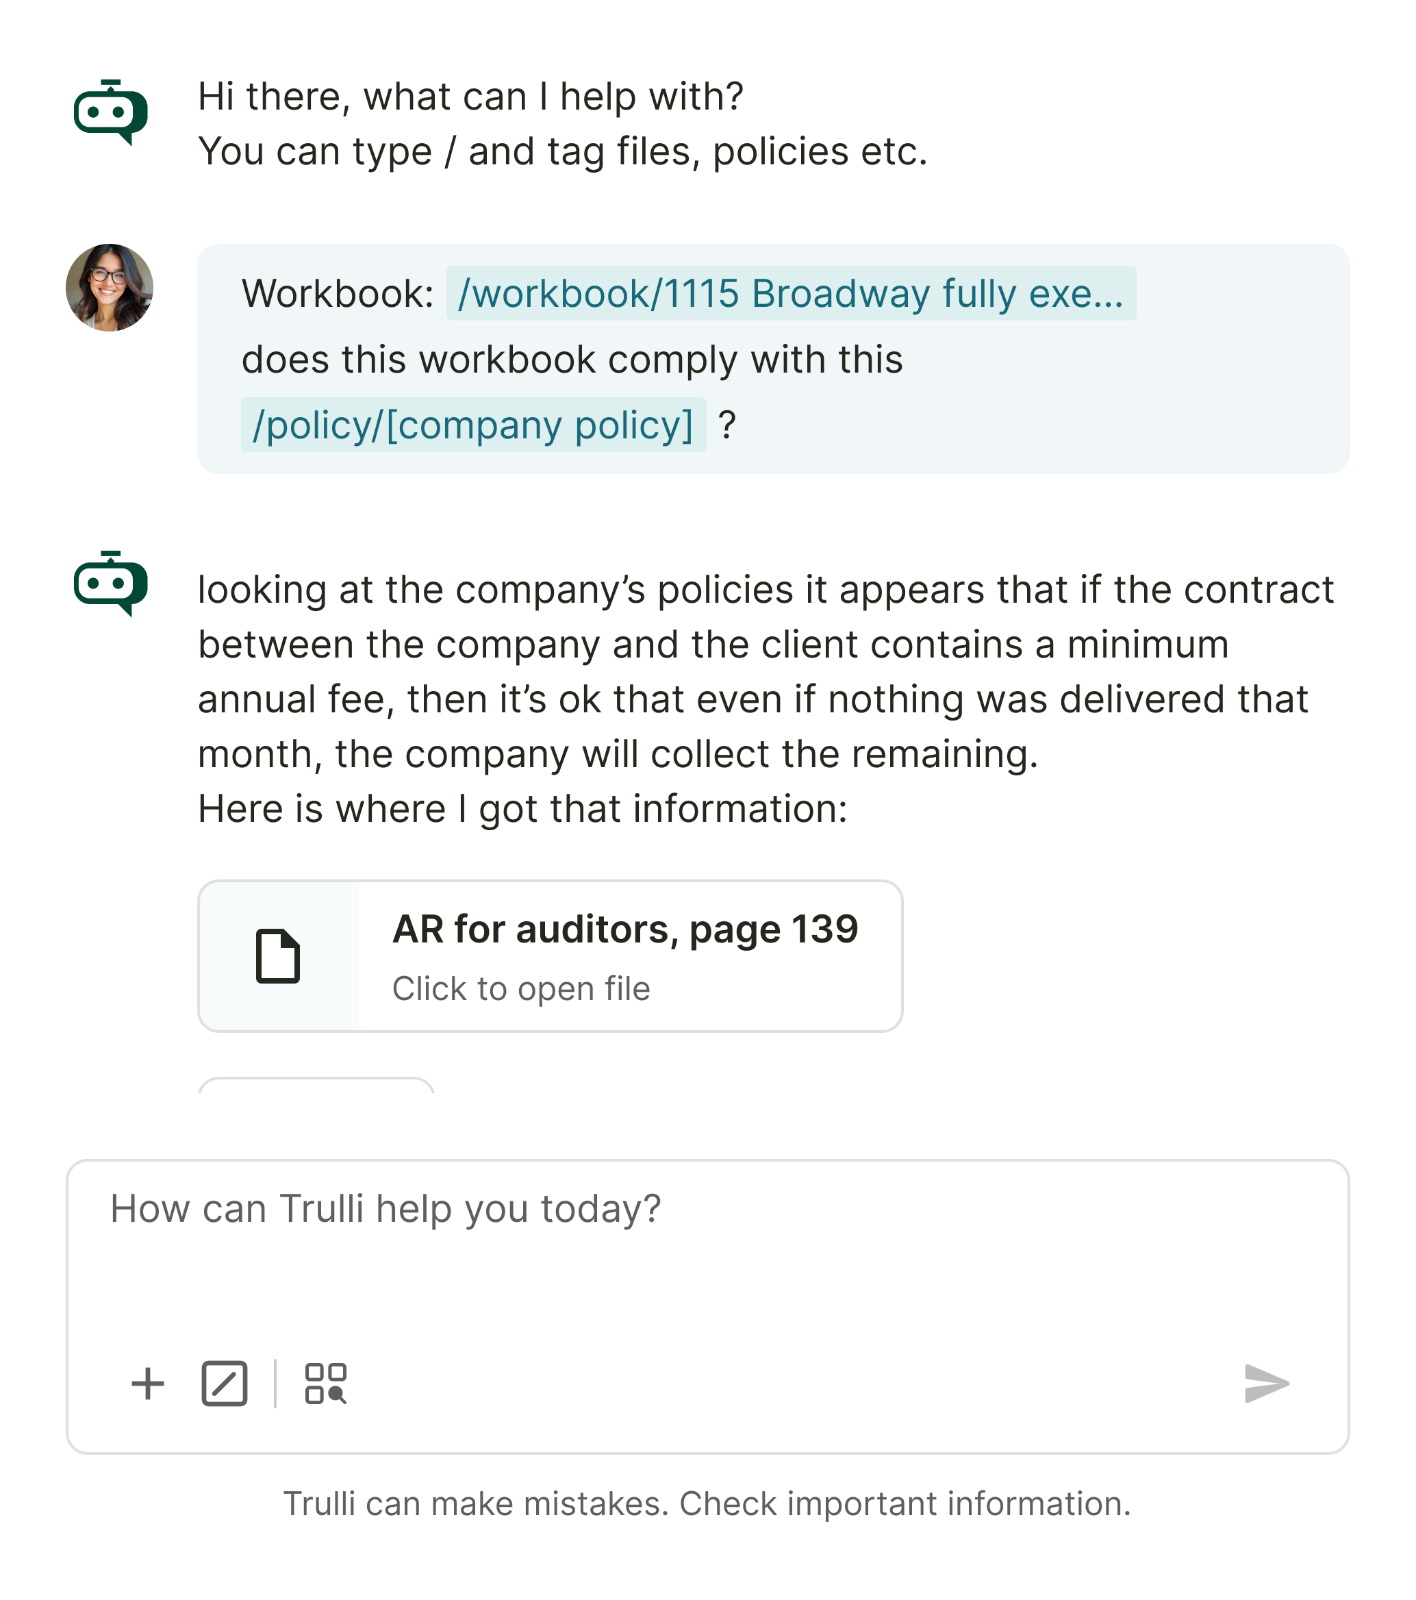Open the /workbook/1115 Broadway tag
Viewport: 1416px width, 1600px height.
(791, 294)
